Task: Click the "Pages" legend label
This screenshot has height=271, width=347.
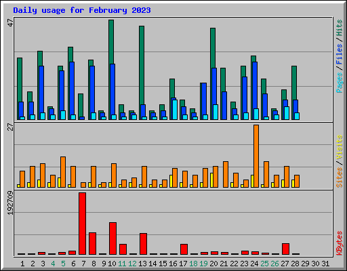Action: click(339, 83)
